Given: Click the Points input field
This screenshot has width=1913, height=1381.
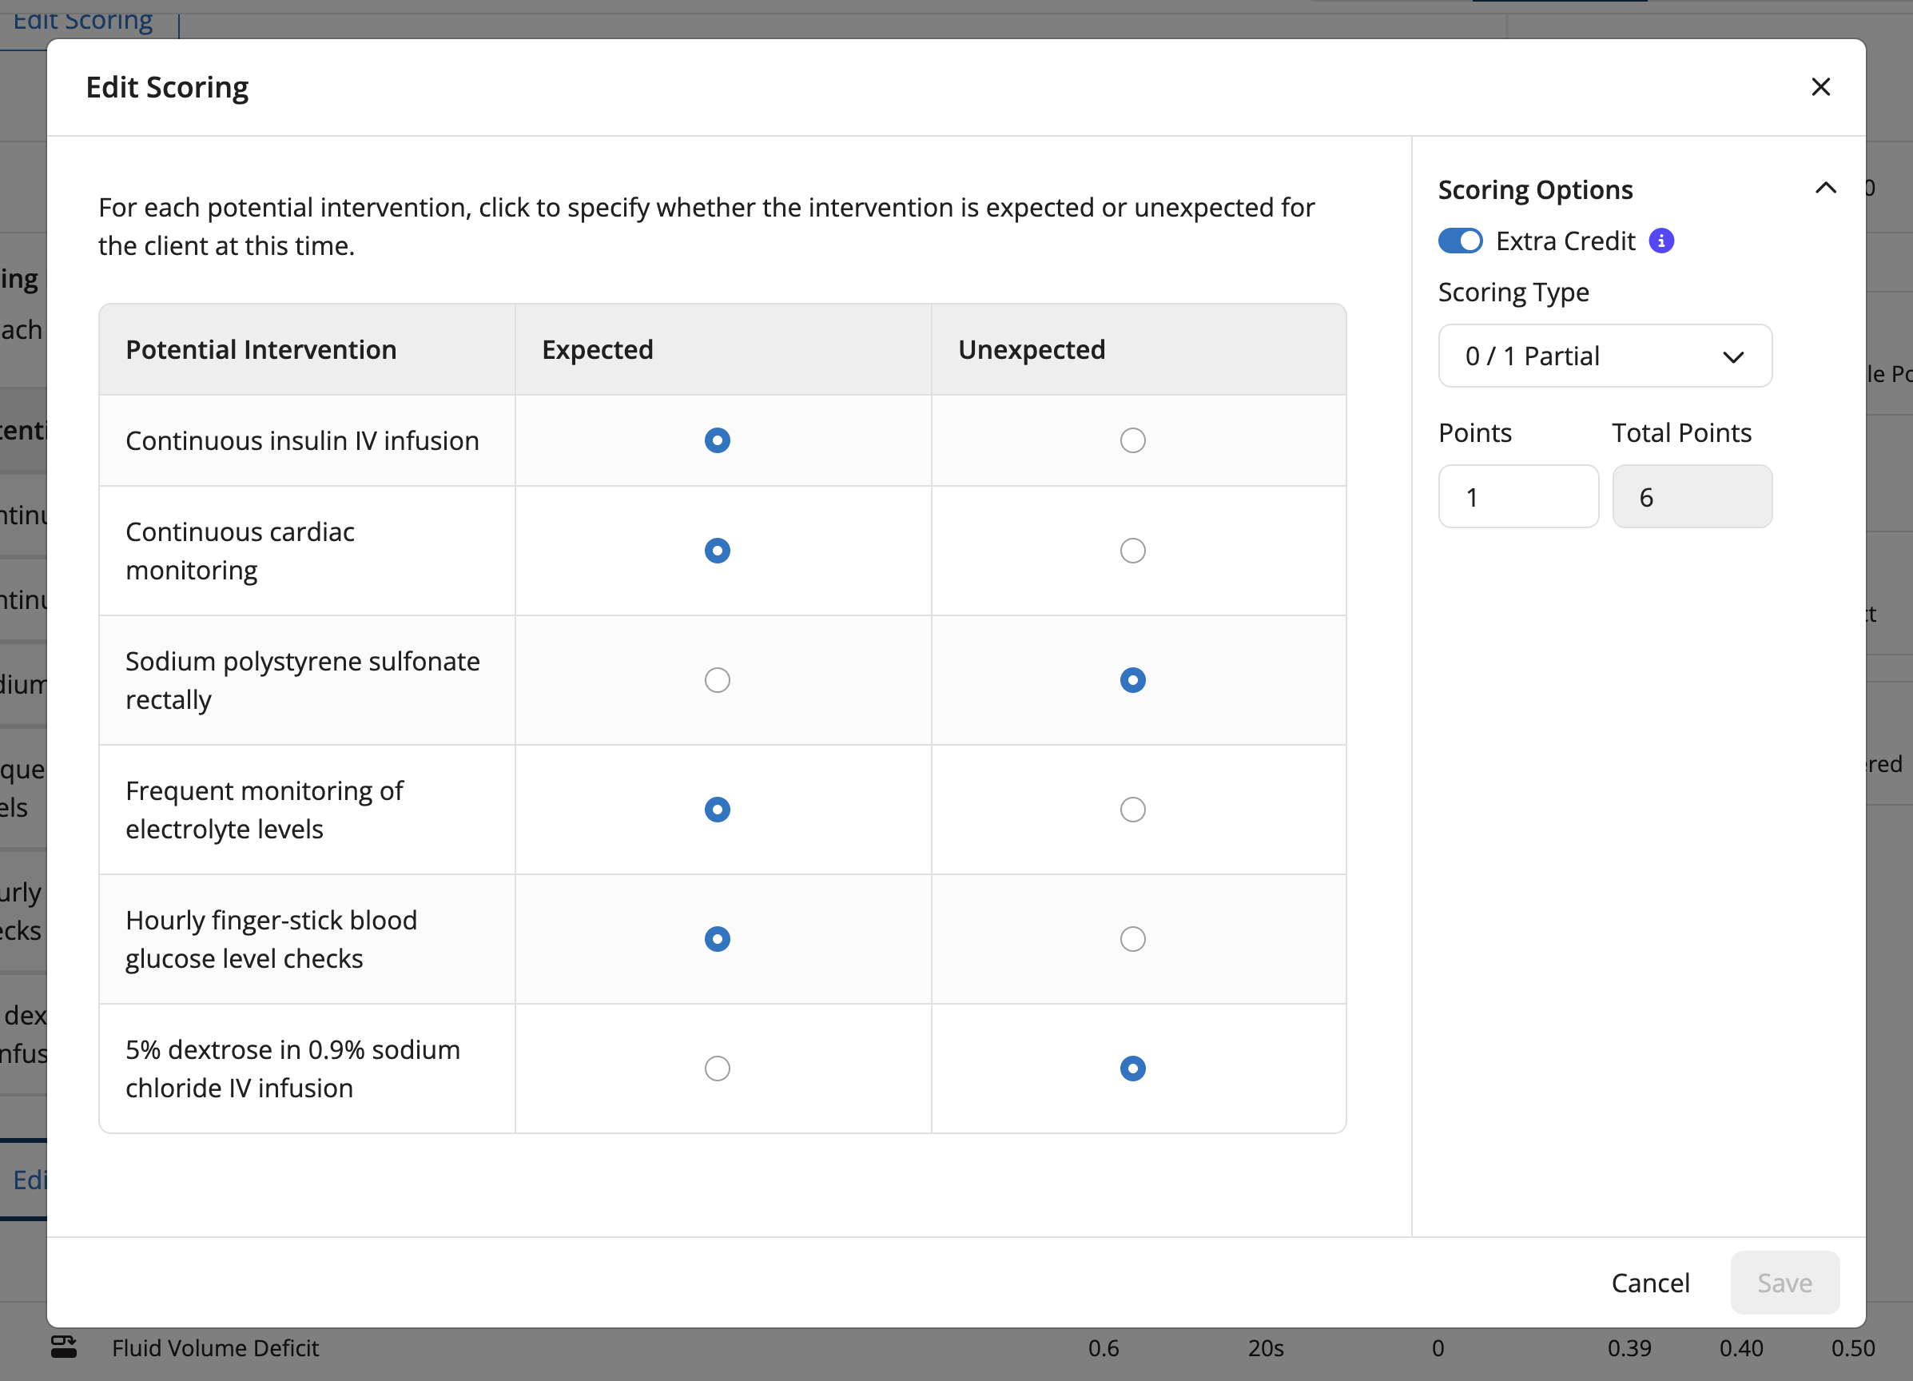Looking at the screenshot, I should tap(1517, 497).
